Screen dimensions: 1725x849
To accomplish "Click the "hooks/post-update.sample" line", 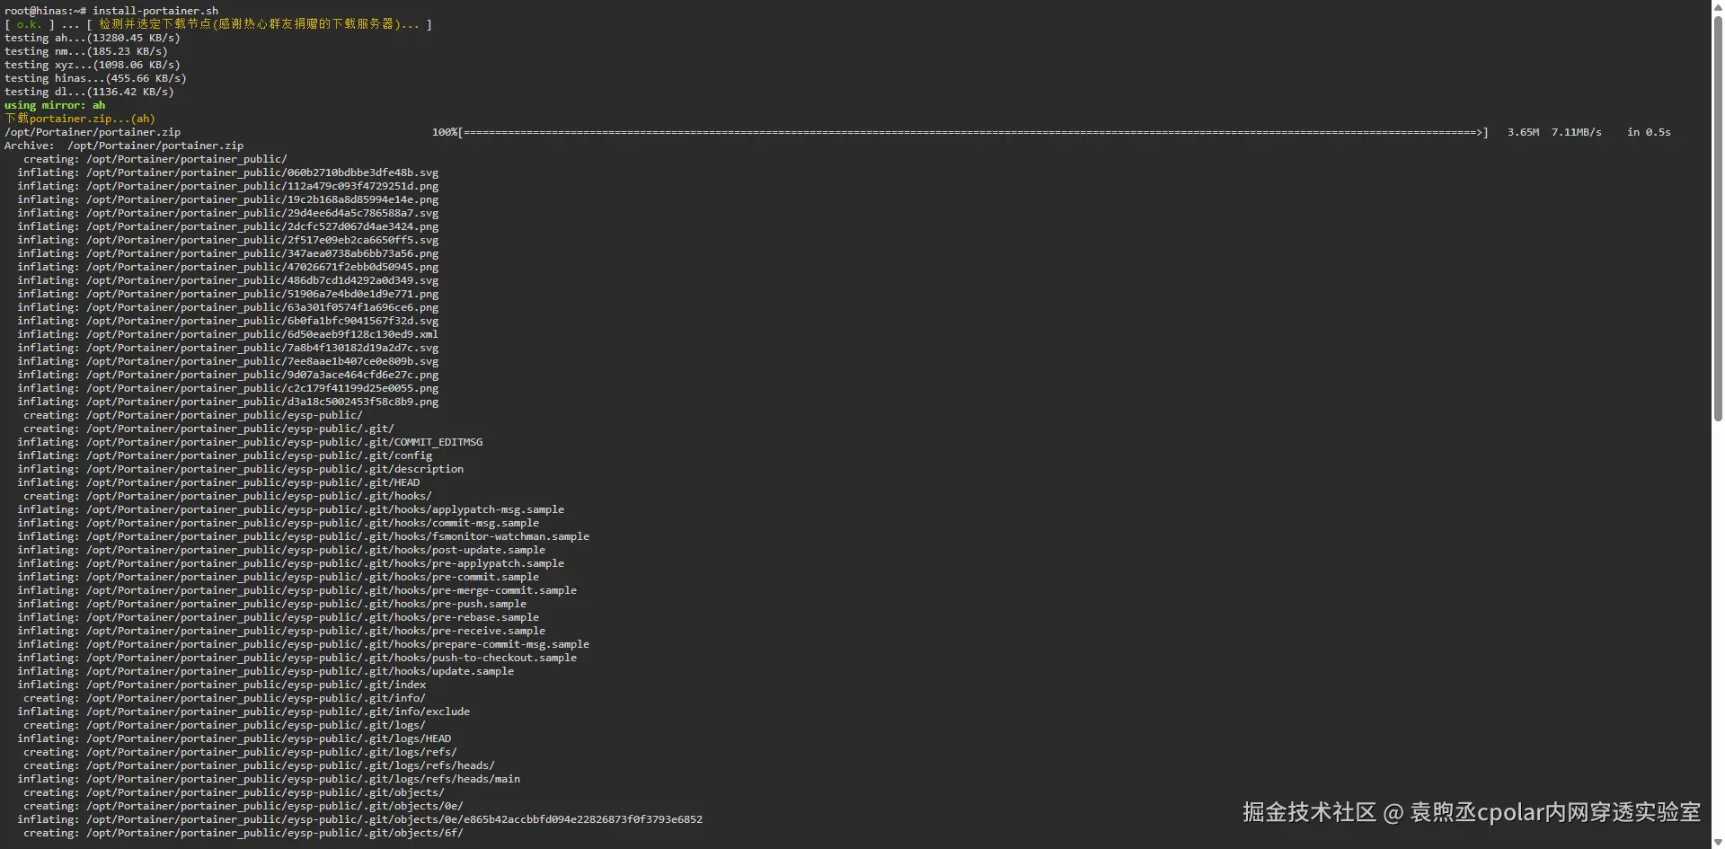I will tap(281, 550).
